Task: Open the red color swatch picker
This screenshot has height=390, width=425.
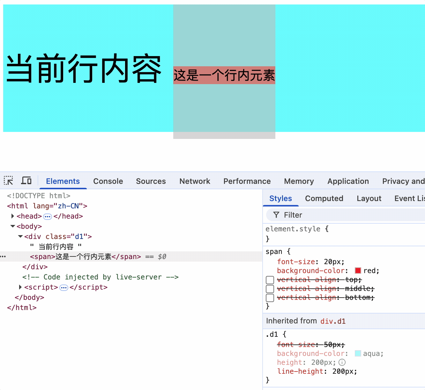Action: click(x=358, y=271)
